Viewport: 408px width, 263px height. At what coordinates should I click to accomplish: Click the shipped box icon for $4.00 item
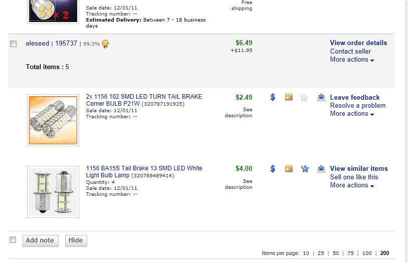[x=289, y=169]
